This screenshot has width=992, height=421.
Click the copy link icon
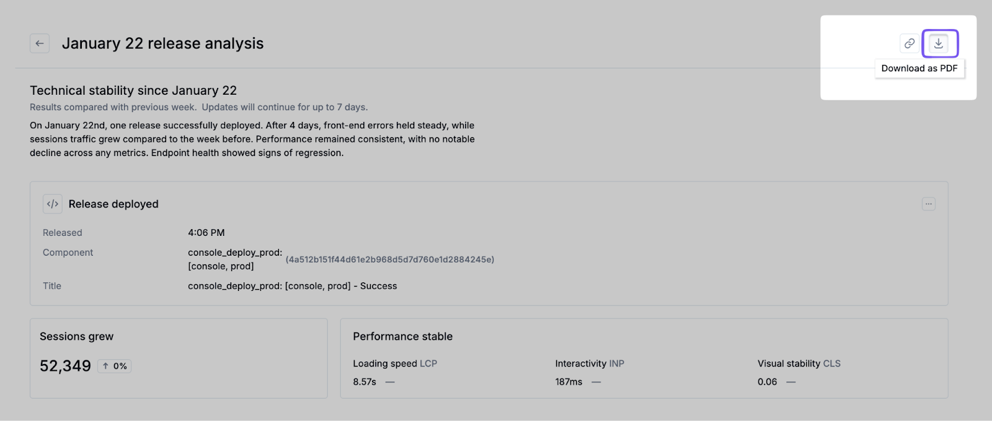909,43
